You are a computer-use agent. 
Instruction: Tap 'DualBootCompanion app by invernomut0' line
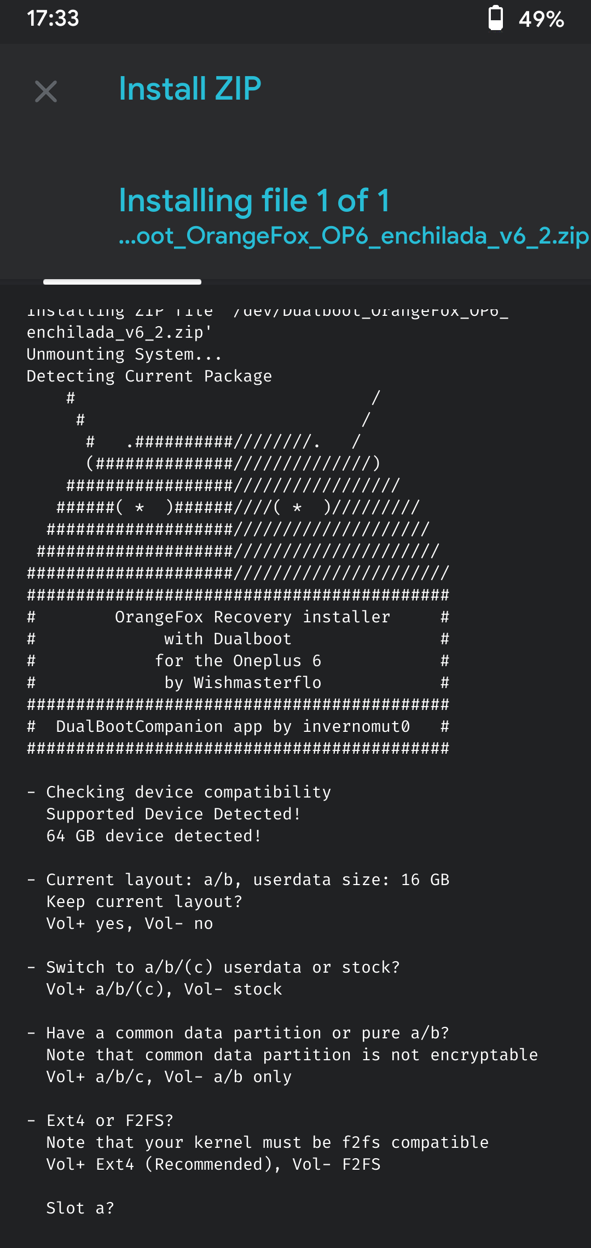pos(233,726)
